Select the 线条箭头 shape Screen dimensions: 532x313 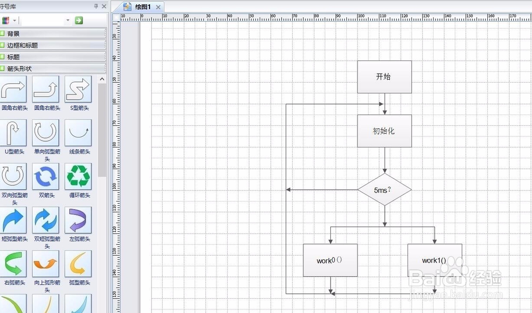pos(78,133)
